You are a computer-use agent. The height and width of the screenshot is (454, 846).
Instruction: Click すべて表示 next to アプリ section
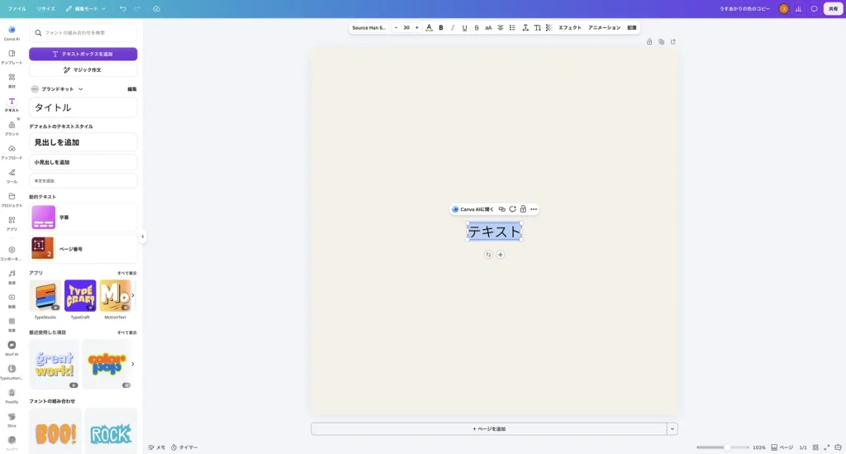[x=126, y=273]
